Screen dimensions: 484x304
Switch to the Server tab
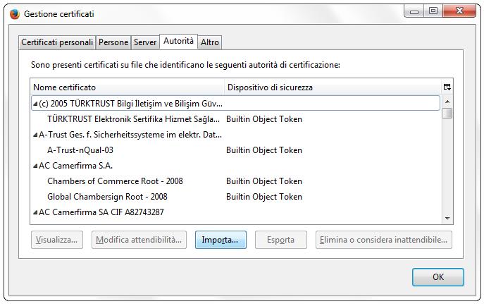[x=145, y=42]
